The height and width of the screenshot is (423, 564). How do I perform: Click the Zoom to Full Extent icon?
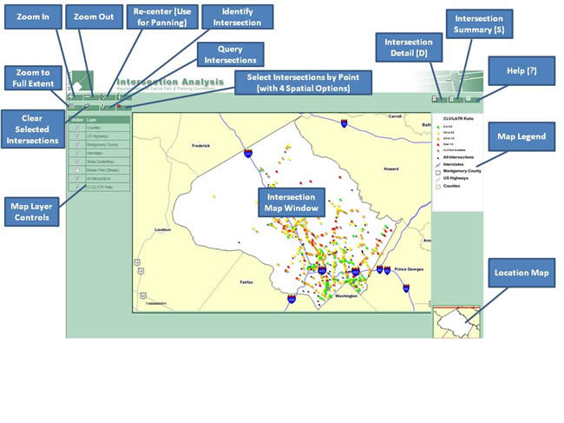[x=74, y=107]
